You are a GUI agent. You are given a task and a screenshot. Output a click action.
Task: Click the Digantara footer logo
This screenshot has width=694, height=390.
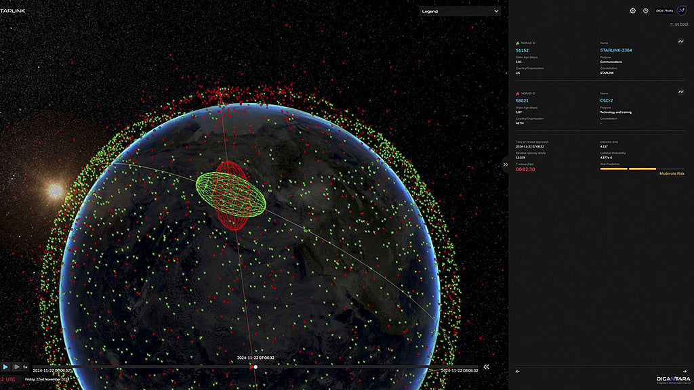(x=673, y=379)
